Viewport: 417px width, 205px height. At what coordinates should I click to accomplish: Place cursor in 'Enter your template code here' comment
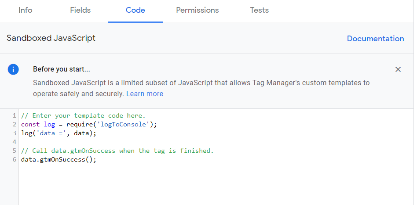pyautogui.click(x=84, y=115)
